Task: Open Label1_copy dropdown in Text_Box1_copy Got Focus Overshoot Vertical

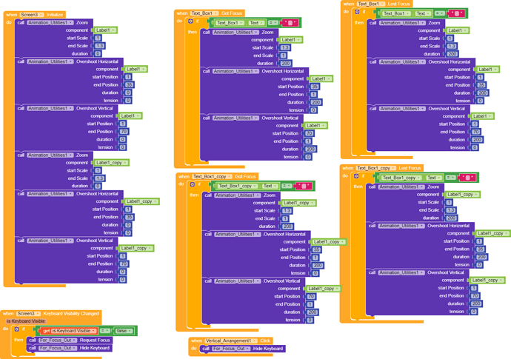Action: coord(323,289)
